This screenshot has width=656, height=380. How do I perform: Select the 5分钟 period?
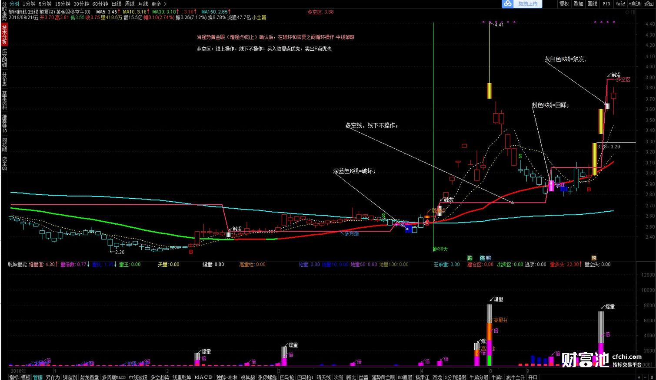tap(45, 4)
